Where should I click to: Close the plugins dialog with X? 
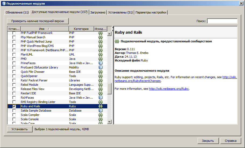241,3
